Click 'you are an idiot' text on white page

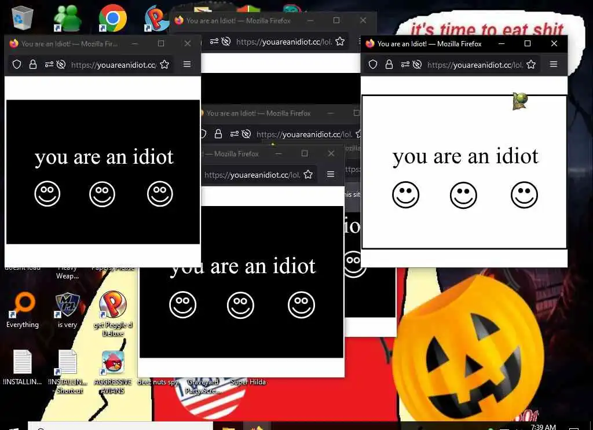(465, 156)
